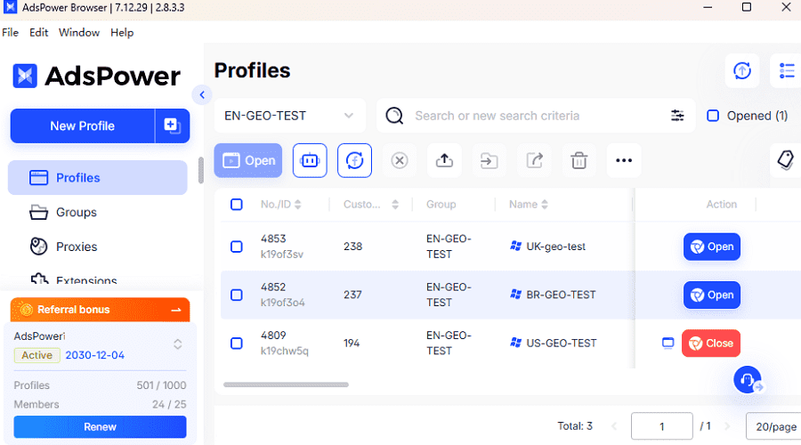Open the Window menu
Image resolution: width=801 pixels, height=445 pixels.
[79, 33]
